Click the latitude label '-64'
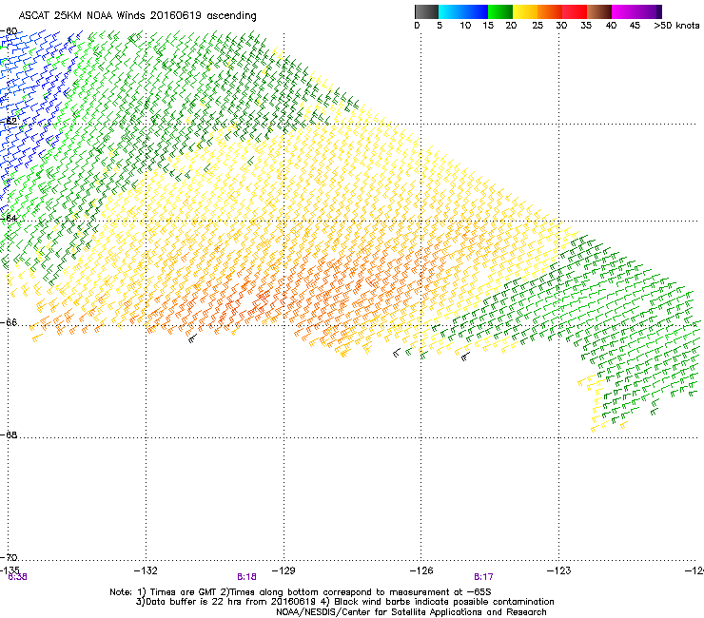The width and height of the screenshot is (704, 618). point(9,218)
